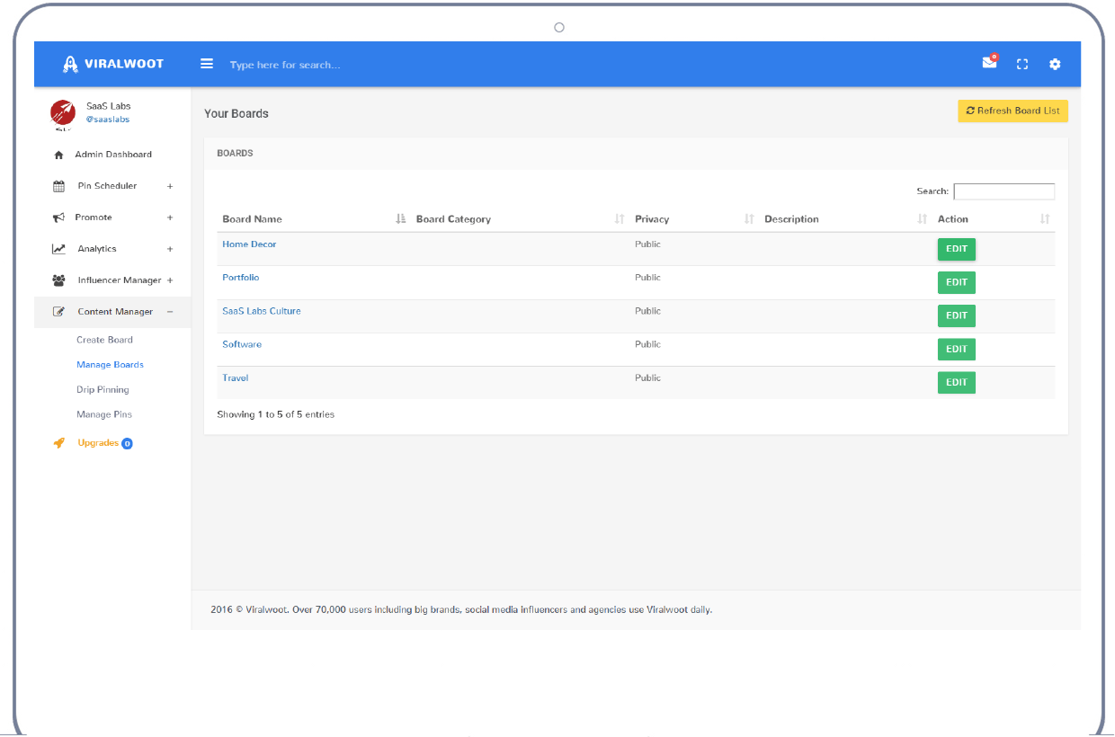Click the Upgrades rocket icon
1115x737 pixels.
[58, 443]
